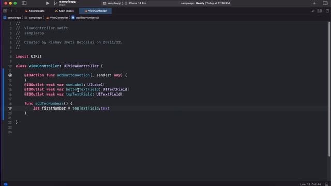The height and width of the screenshot is (186, 331).
Task: Click the firstNumber constant name
Action: pyautogui.click(x=54, y=109)
